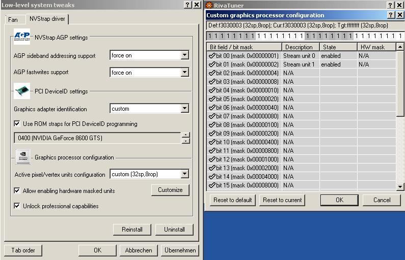Image resolution: width=405 pixels, height=260 pixels.
Task: Click the bit list scrollbar thumb
Action: pyautogui.click(x=400, y=83)
